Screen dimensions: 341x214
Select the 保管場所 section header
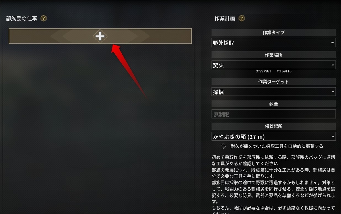pyautogui.click(x=274, y=126)
